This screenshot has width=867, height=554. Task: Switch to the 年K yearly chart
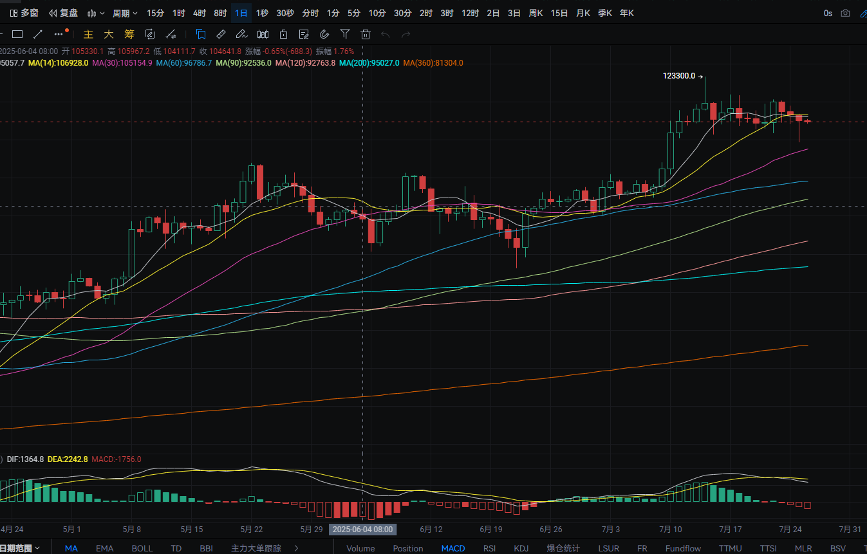(x=626, y=13)
